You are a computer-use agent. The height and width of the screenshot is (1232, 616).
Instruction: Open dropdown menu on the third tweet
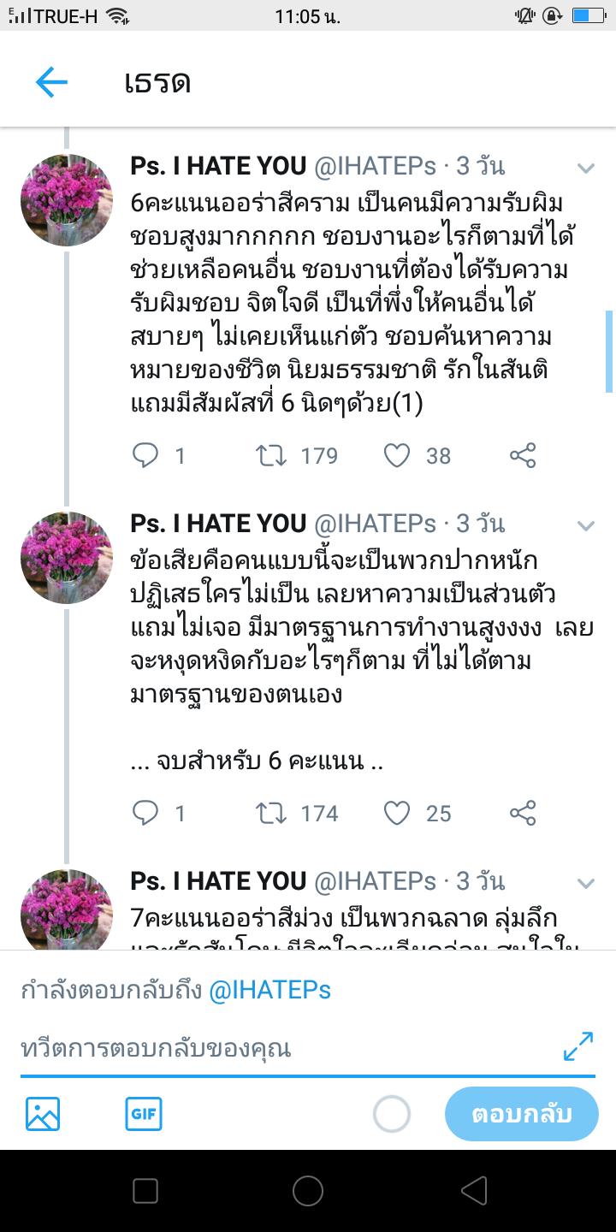(x=585, y=883)
